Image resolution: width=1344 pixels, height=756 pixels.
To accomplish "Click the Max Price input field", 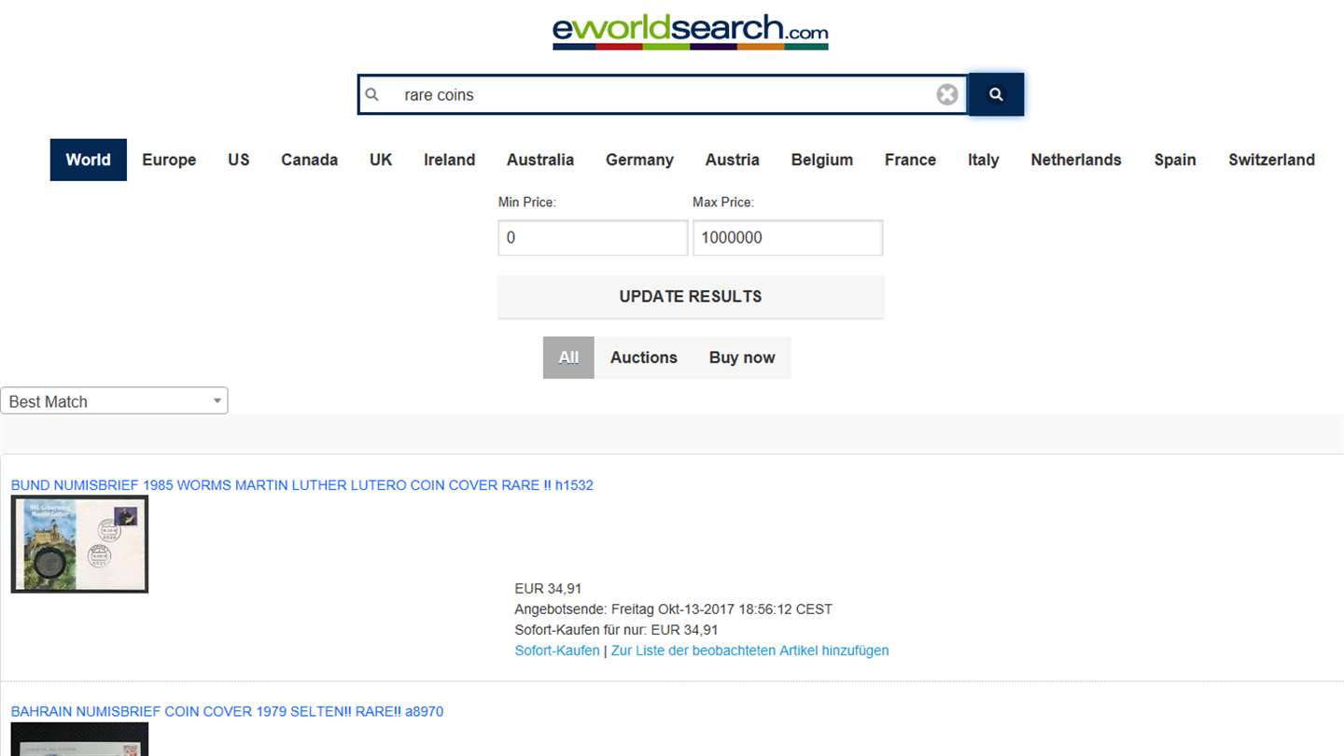I will (x=787, y=238).
